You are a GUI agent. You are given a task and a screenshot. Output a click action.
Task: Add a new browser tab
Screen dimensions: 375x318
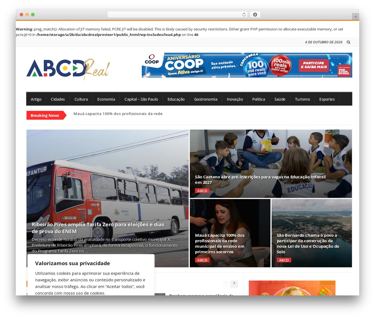point(355,17)
